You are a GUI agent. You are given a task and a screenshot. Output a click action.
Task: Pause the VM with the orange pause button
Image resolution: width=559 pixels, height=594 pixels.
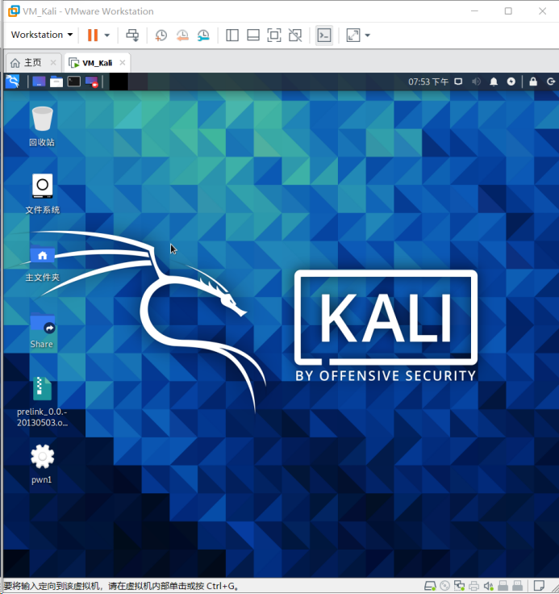[93, 36]
